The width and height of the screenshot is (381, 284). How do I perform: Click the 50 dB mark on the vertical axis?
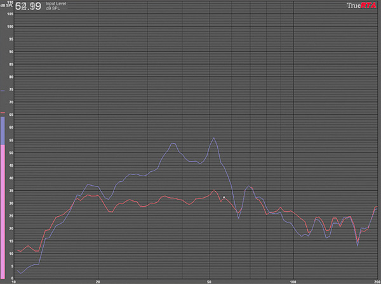pos(10,153)
